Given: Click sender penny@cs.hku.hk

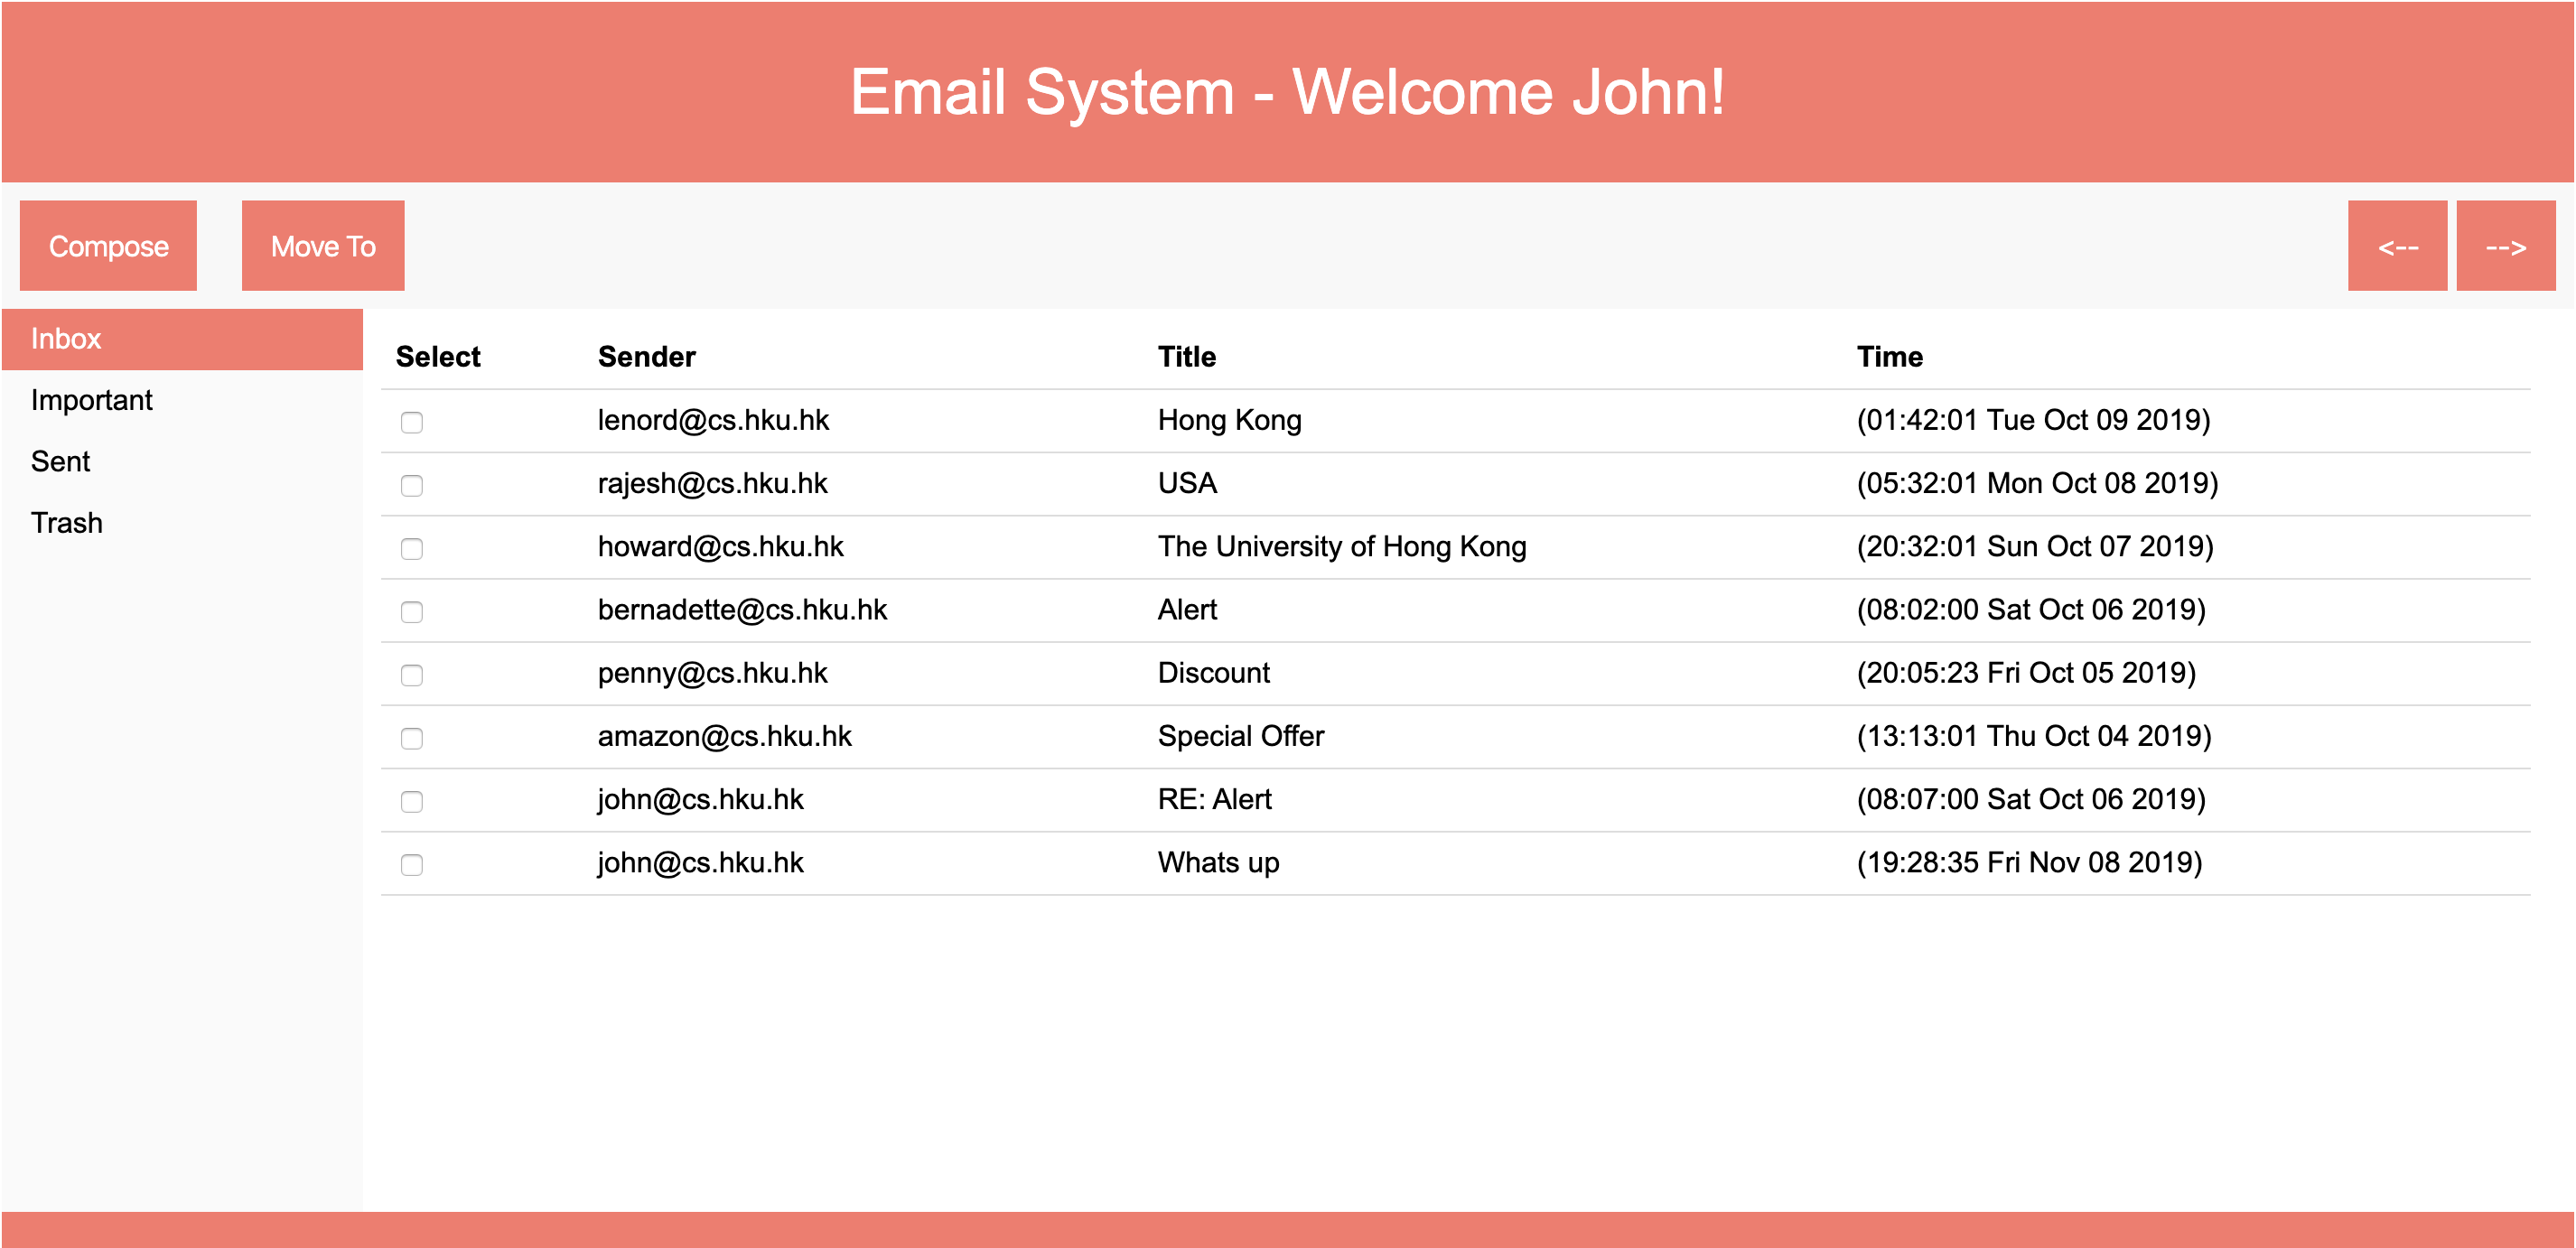Looking at the screenshot, I should pos(712,673).
